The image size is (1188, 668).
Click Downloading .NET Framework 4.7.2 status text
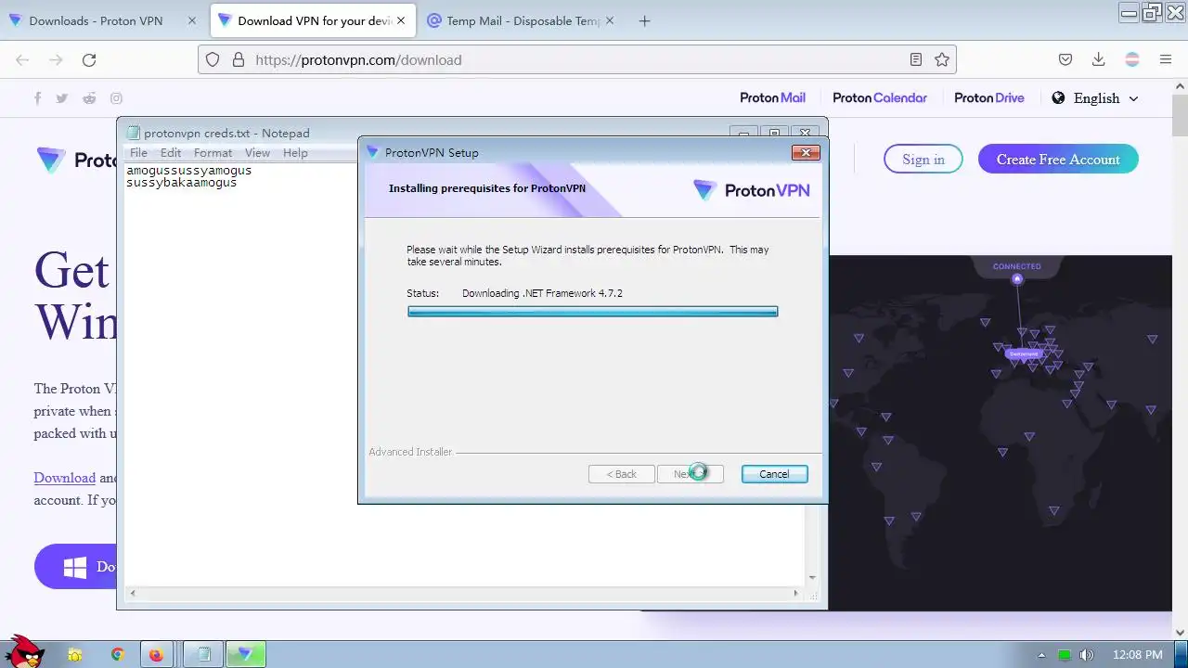click(x=542, y=293)
